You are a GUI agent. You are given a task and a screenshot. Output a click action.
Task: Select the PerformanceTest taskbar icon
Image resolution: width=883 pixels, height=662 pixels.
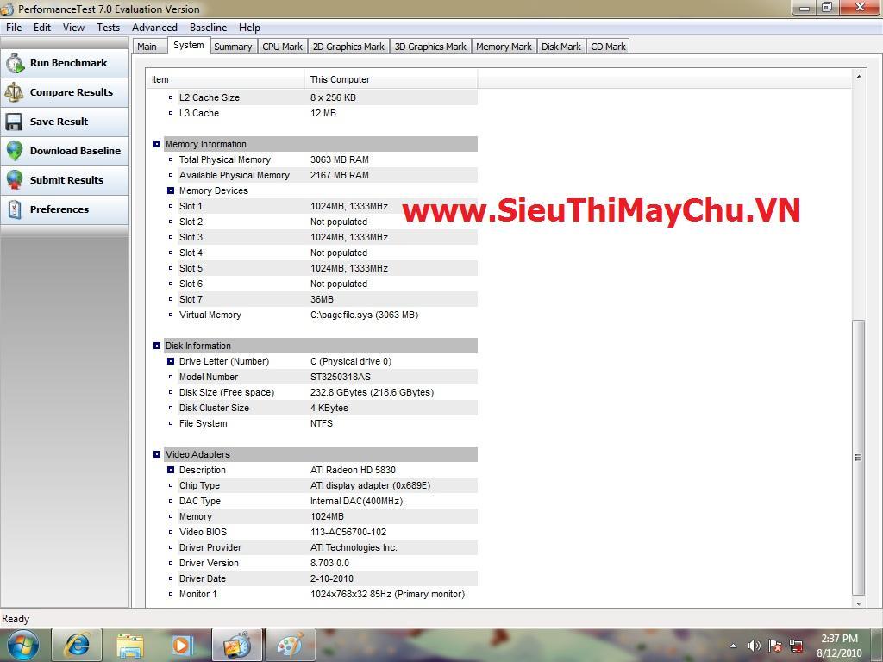coord(237,645)
